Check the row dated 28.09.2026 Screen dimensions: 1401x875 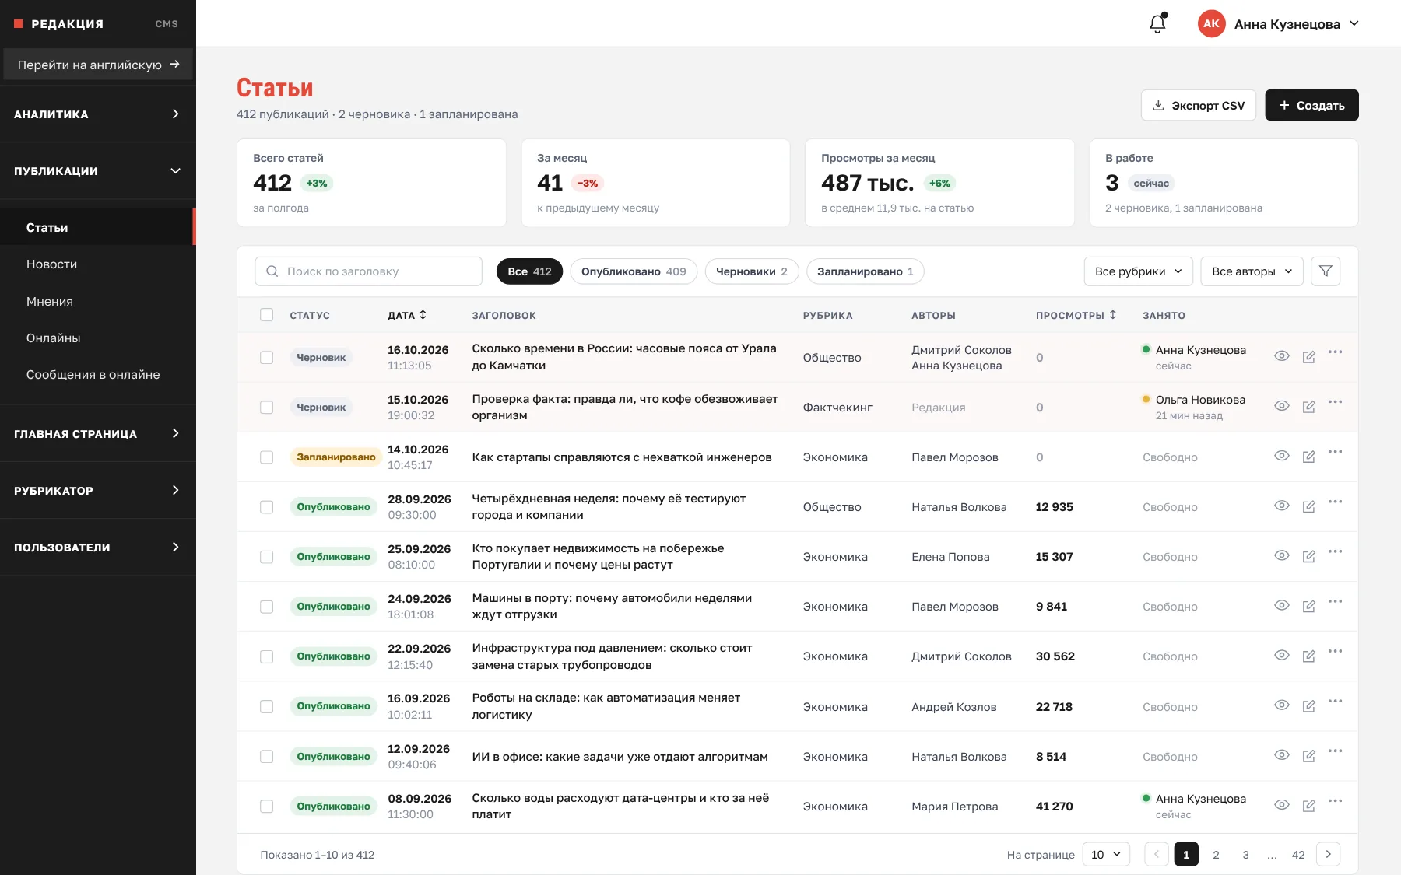267,507
